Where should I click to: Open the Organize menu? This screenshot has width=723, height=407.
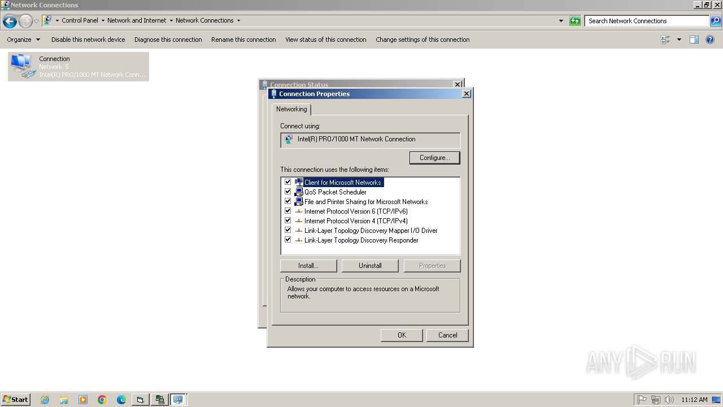23,40
